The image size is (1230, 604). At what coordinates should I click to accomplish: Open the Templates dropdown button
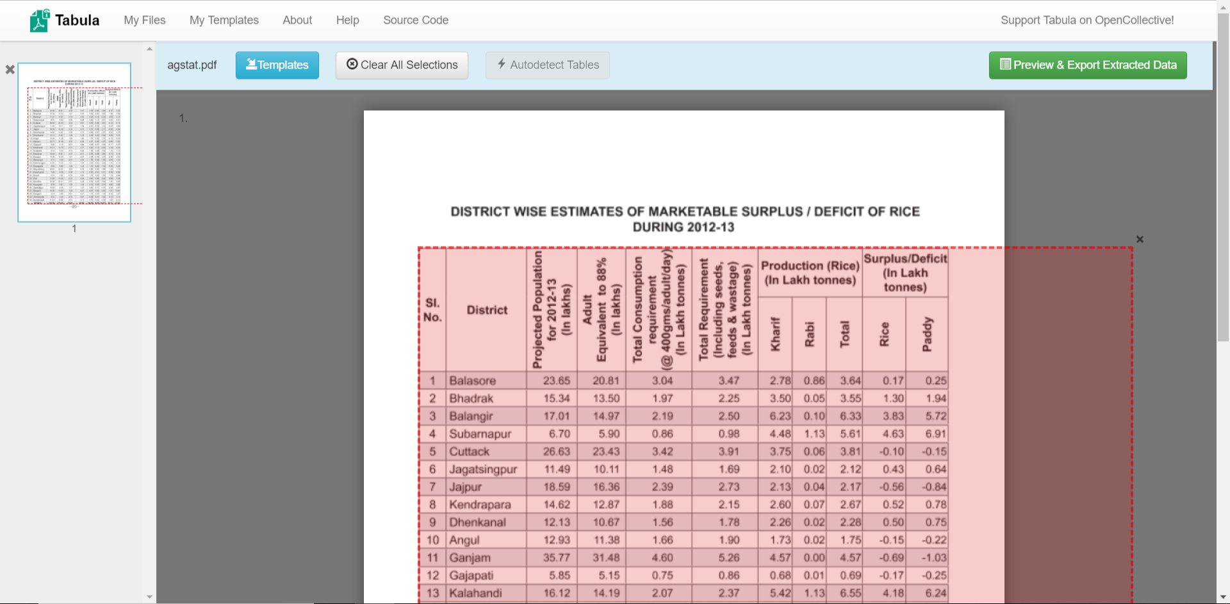(x=277, y=65)
